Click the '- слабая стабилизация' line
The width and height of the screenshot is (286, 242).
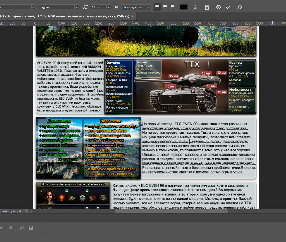tap(104, 140)
